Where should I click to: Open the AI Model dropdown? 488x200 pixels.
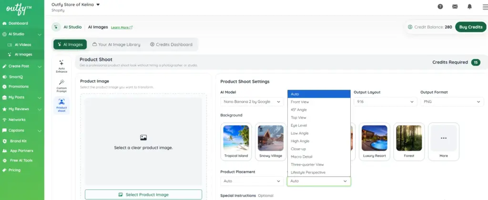click(252, 102)
